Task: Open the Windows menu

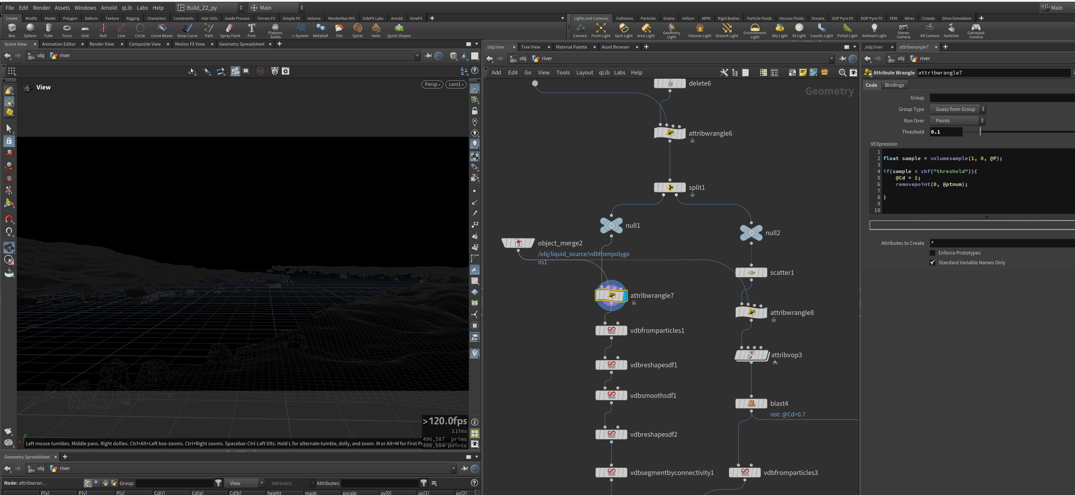Action: click(x=85, y=7)
